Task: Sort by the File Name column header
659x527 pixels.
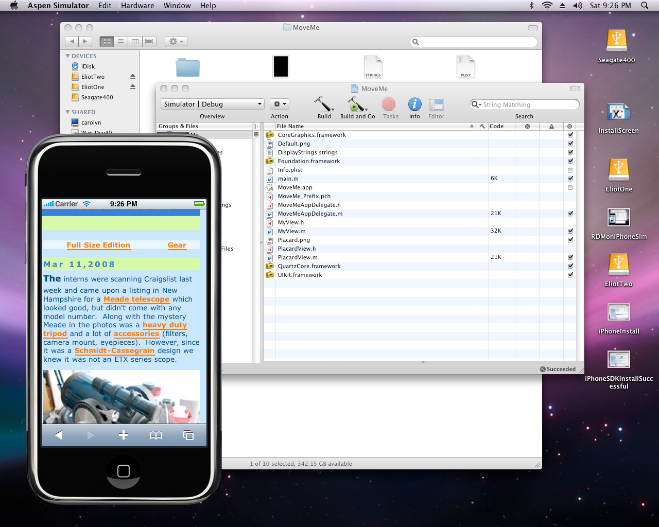Action: 375,126
